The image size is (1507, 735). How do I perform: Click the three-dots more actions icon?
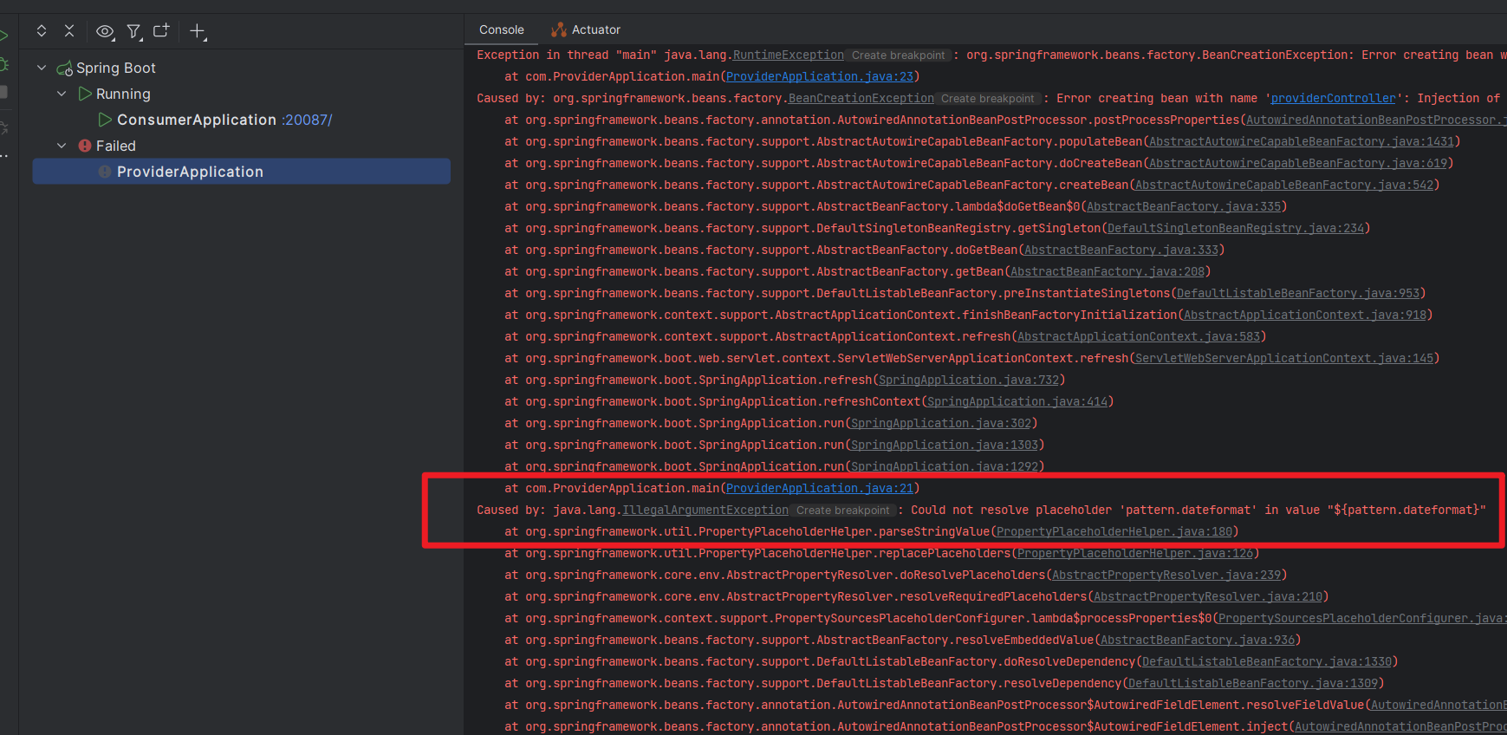point(3,156)
